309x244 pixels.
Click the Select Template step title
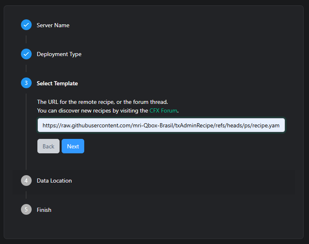(x=57, y=83)
